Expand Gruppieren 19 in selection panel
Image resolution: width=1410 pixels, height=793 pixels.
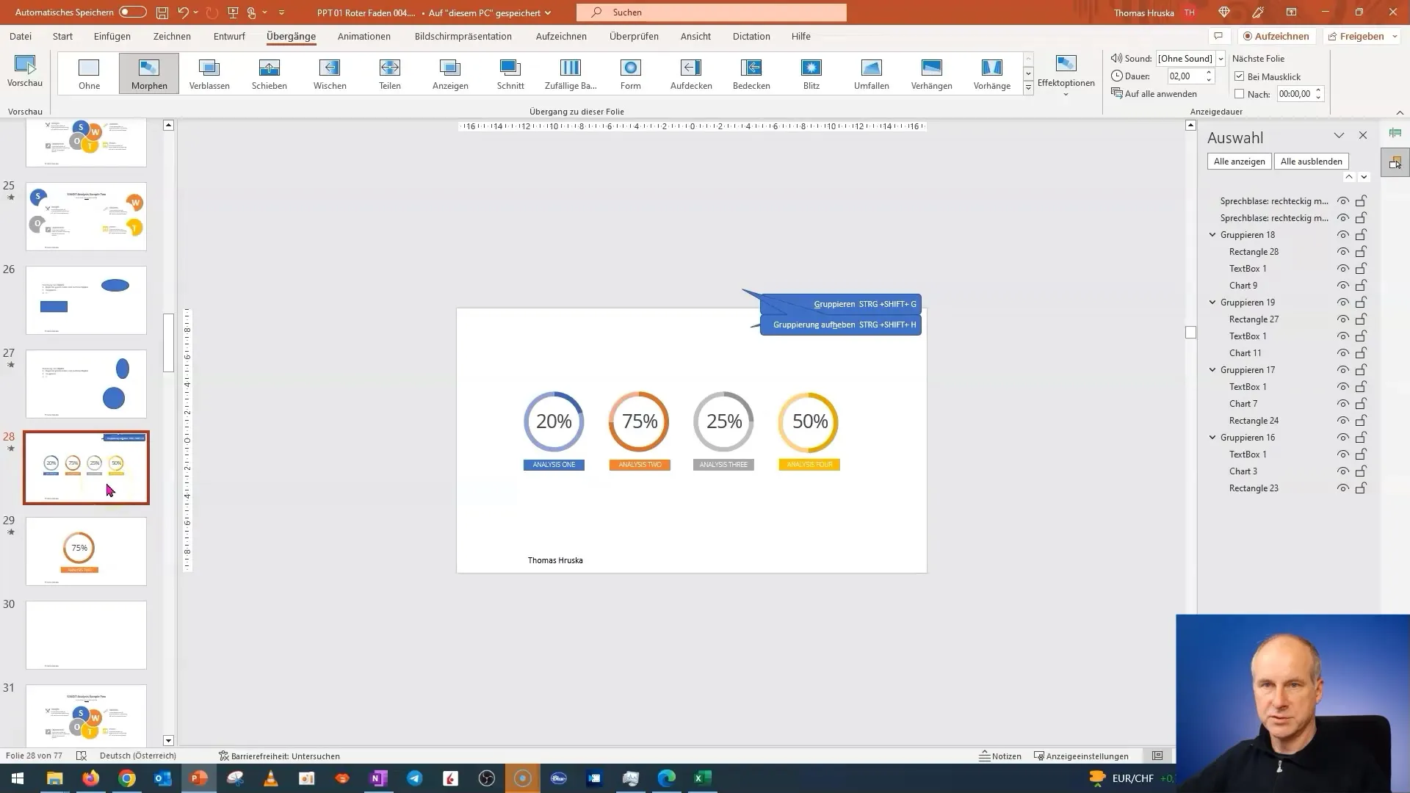[x=1213, y=302]
